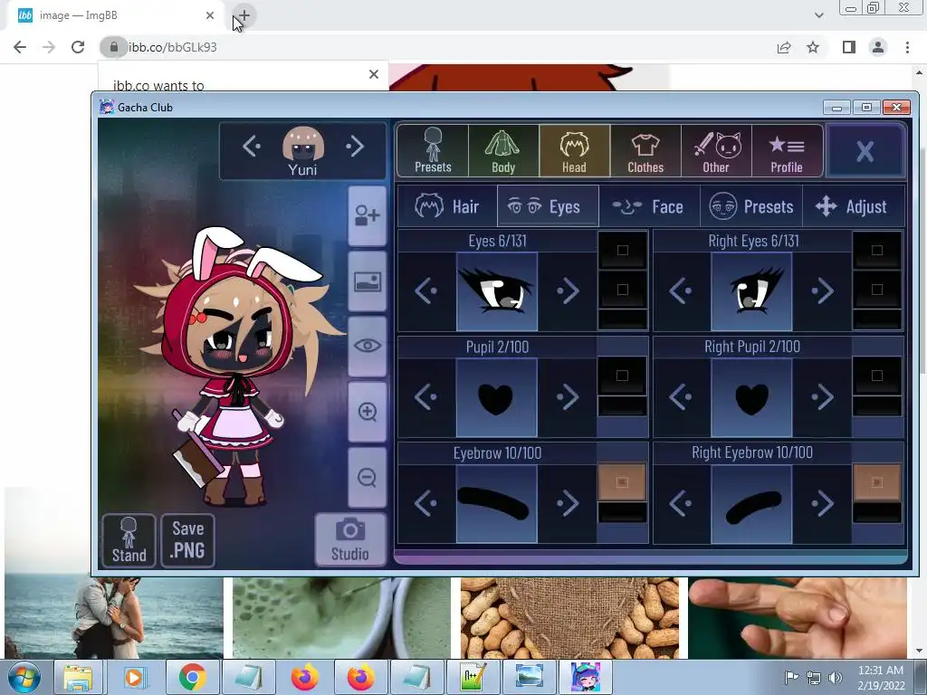Screen dimensions: 927x695
Task: Select next Eyebrow style
Action: [x=568, y=503]
